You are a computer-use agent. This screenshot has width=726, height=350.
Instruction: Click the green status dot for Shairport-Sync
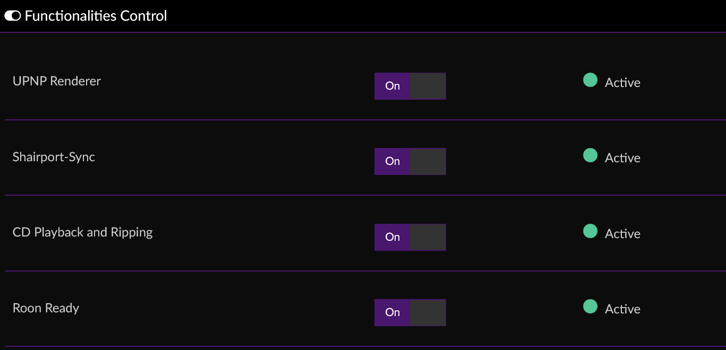(590, 155)
